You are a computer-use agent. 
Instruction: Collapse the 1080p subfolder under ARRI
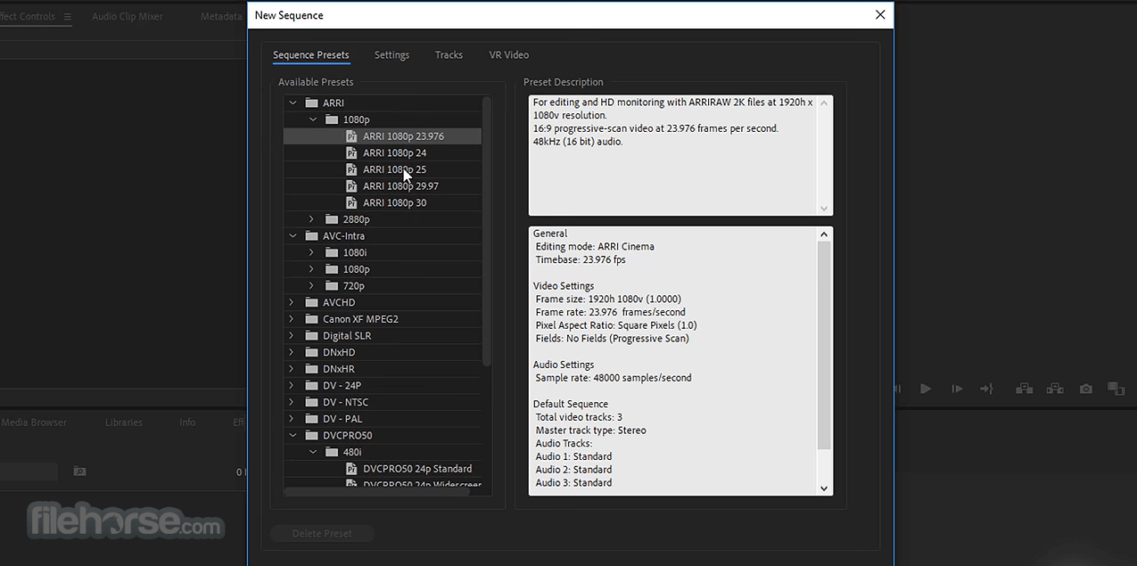[312, 119]
